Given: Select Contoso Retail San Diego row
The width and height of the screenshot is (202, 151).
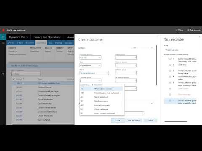Looking at the screenshot, I should pyautogui.click(x=43, y=91).
